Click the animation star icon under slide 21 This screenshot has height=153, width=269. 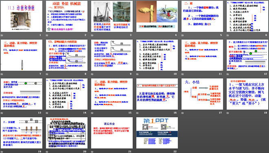[92, 151]
